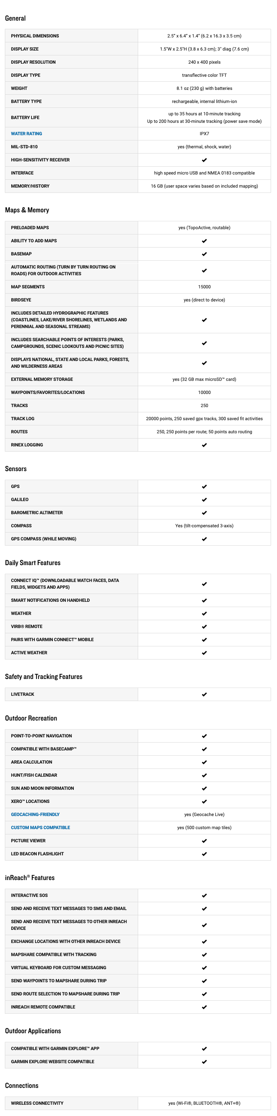Click the VIRB Remote checkmark
The height and width of the screenshot is (1116, 277).
pos(204,627)
